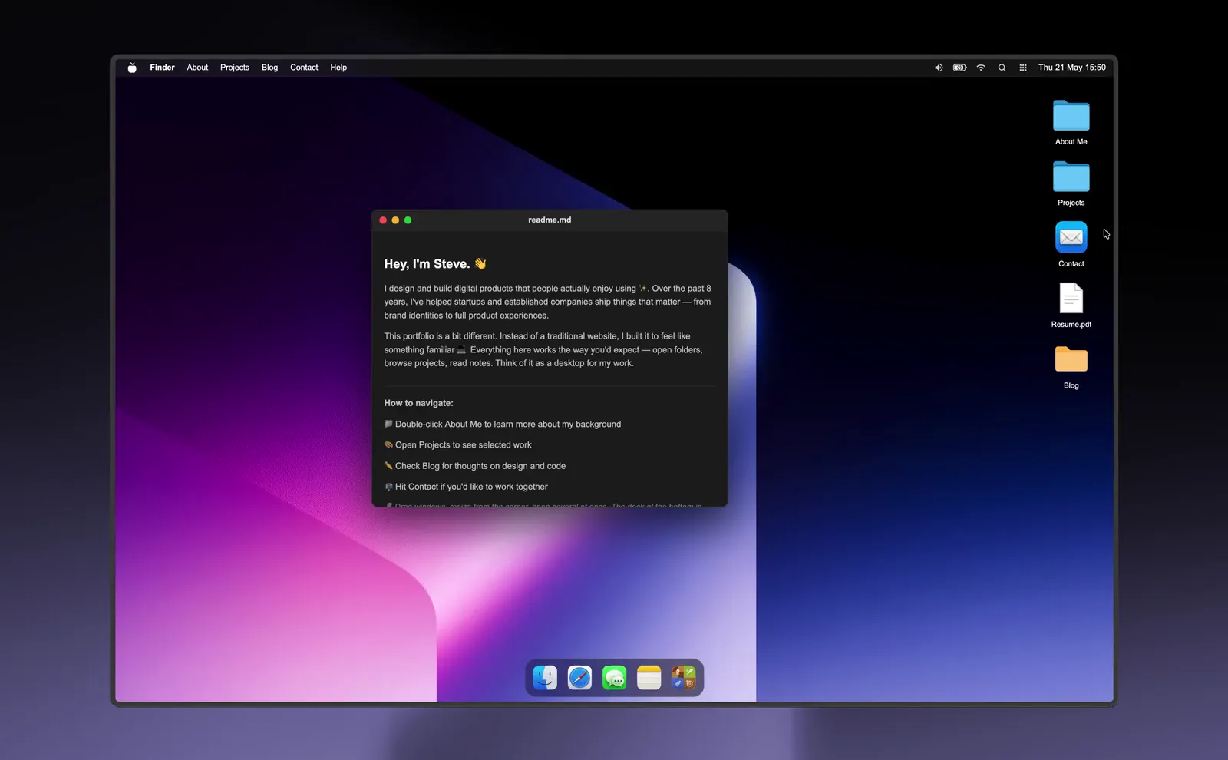Click the "How to navigate:" subheading

click(x=418, y=403)
